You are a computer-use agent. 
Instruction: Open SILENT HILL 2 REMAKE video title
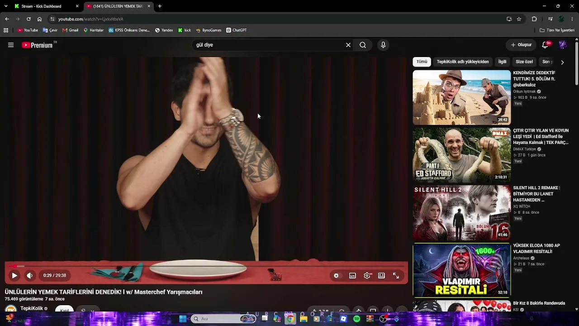[x=536, y=194]
